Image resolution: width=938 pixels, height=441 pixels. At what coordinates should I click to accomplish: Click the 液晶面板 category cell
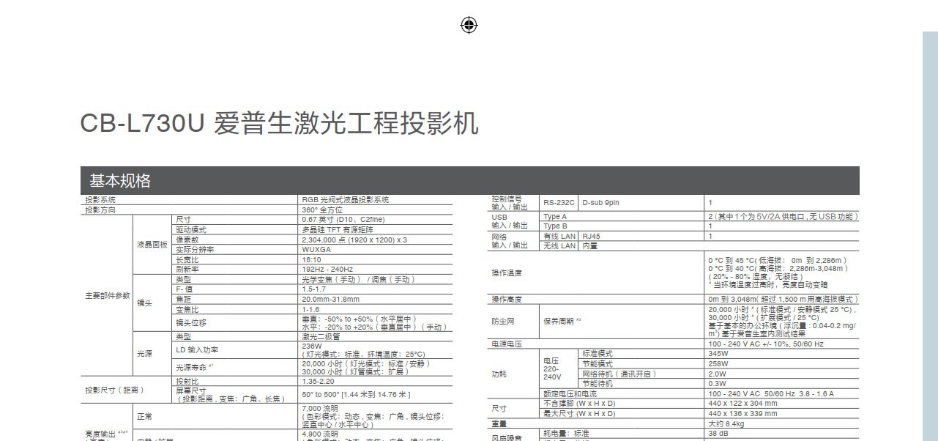(152, 245)
